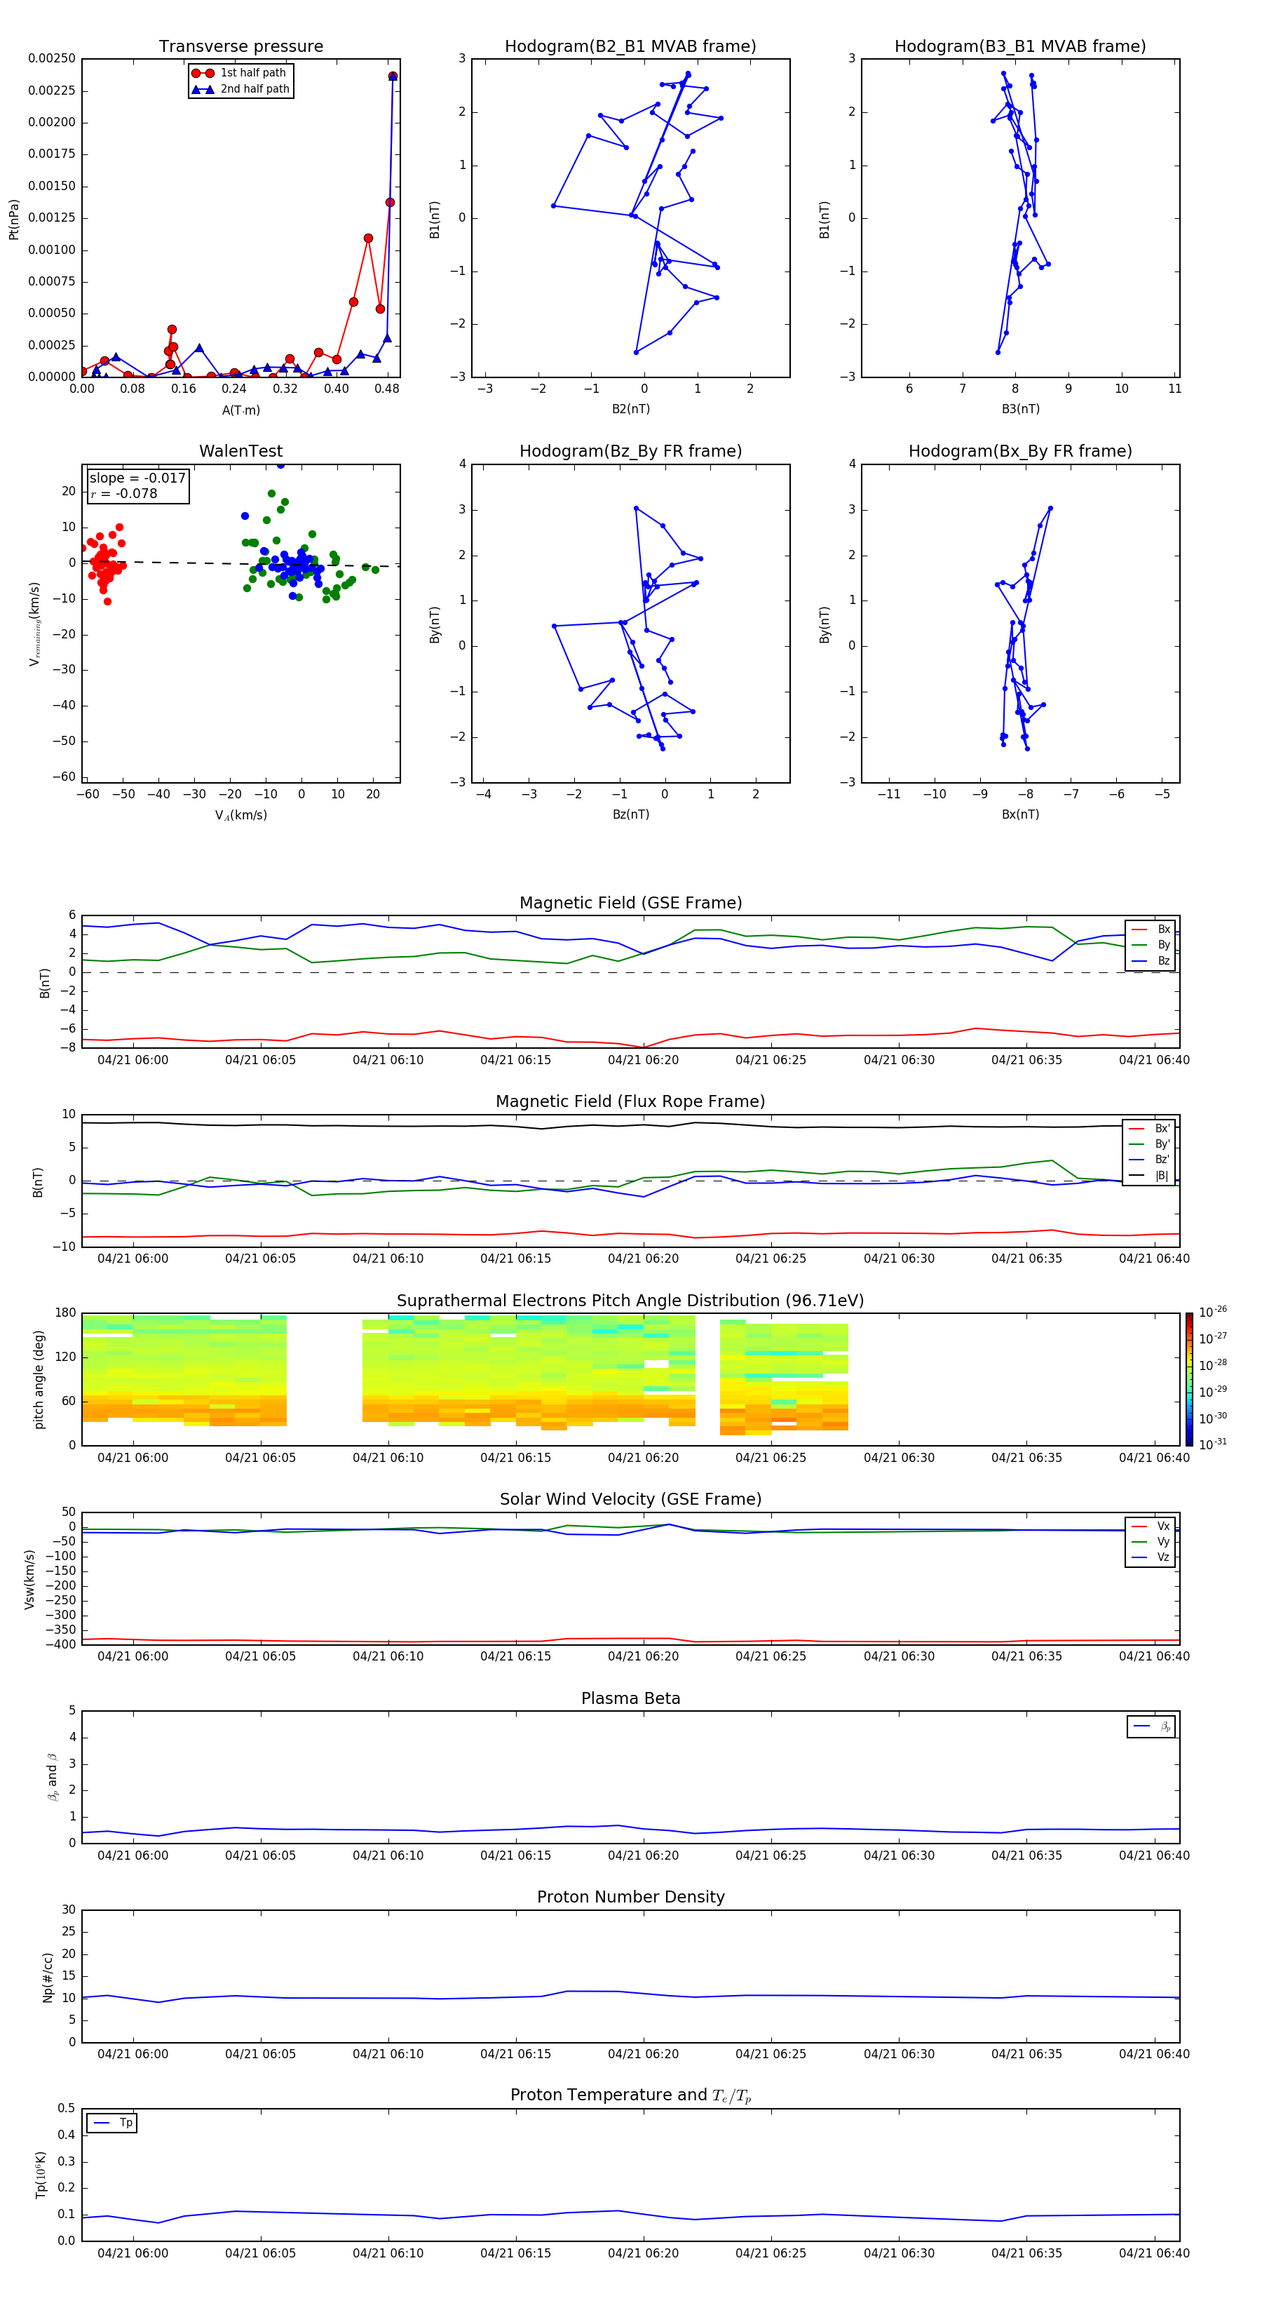Click the 'Bz(nT)' x-axis label
The width and height of the screenshot is (1262, 2315).
(x=630, y=814)
